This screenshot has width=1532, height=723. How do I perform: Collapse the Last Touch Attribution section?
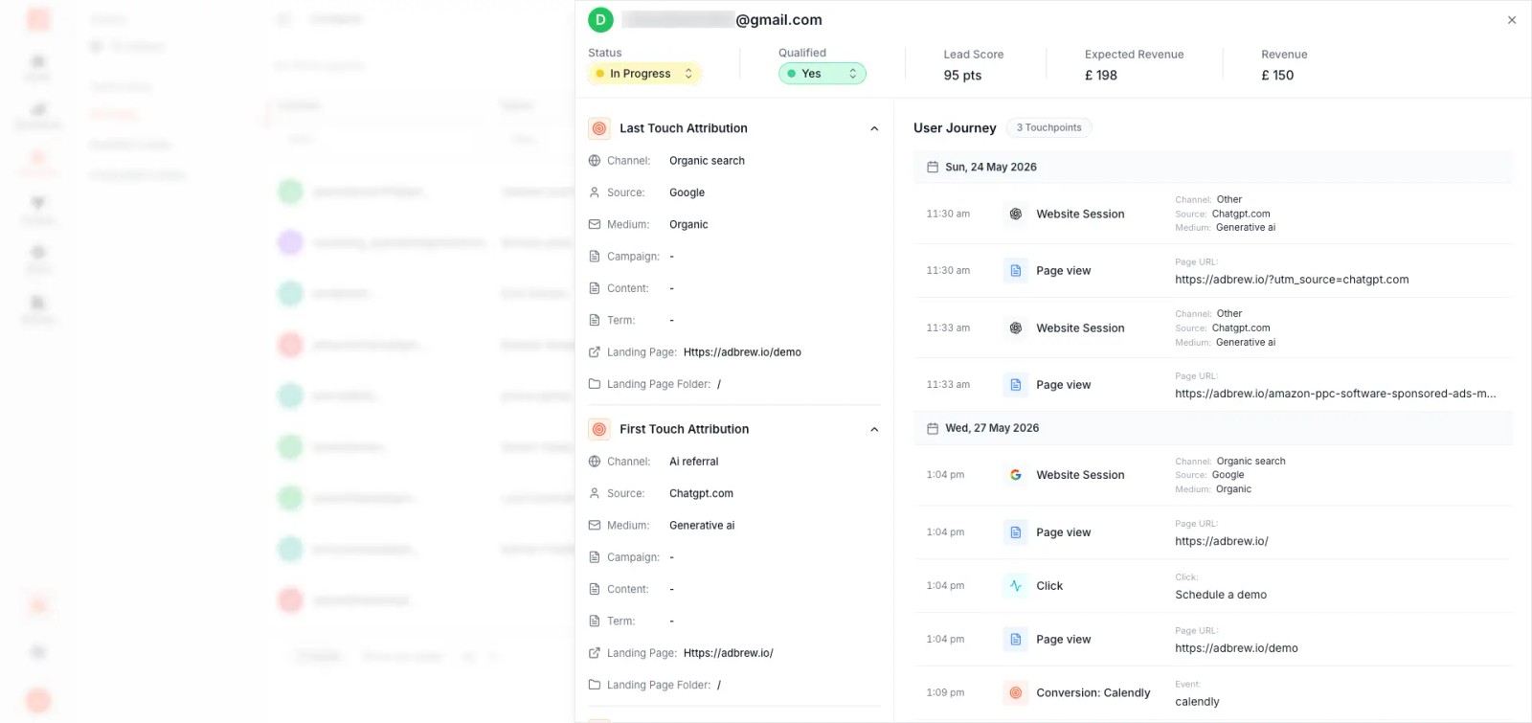(874, 128)
